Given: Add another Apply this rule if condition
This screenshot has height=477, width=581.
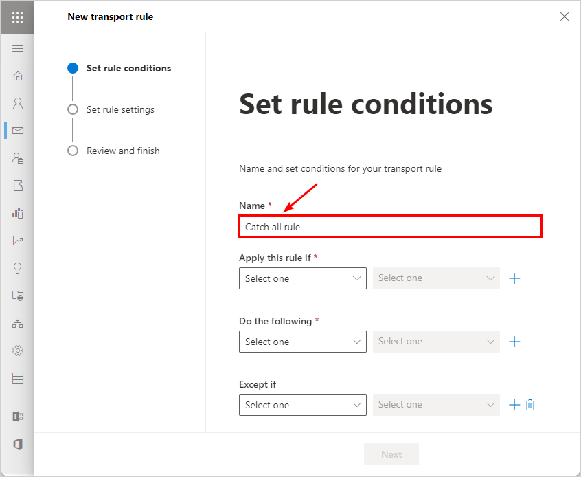Looking at the screenshot, I should [514, 278].
